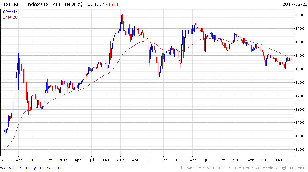Image resolution: width=308 pixels, height=172 pixels.
Task: Click the index value 1661.62
Action: pyautogui.click(x=94, y=4)
